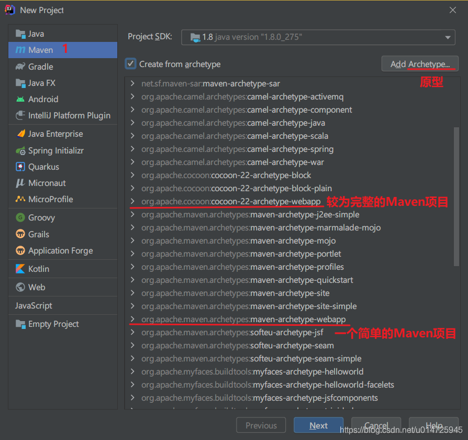
Task: Select the Gradle project type label
Action: (41, 67)
